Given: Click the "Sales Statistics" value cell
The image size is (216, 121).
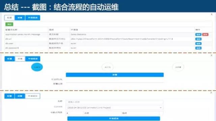Looking at the screenshot, I should (x=78, y=34).
